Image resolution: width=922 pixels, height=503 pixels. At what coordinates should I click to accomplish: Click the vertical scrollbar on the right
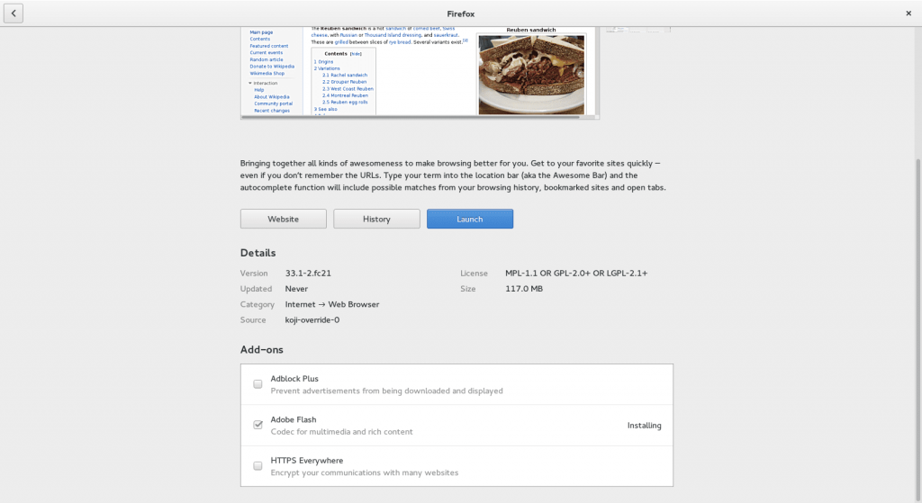(917, 329)
